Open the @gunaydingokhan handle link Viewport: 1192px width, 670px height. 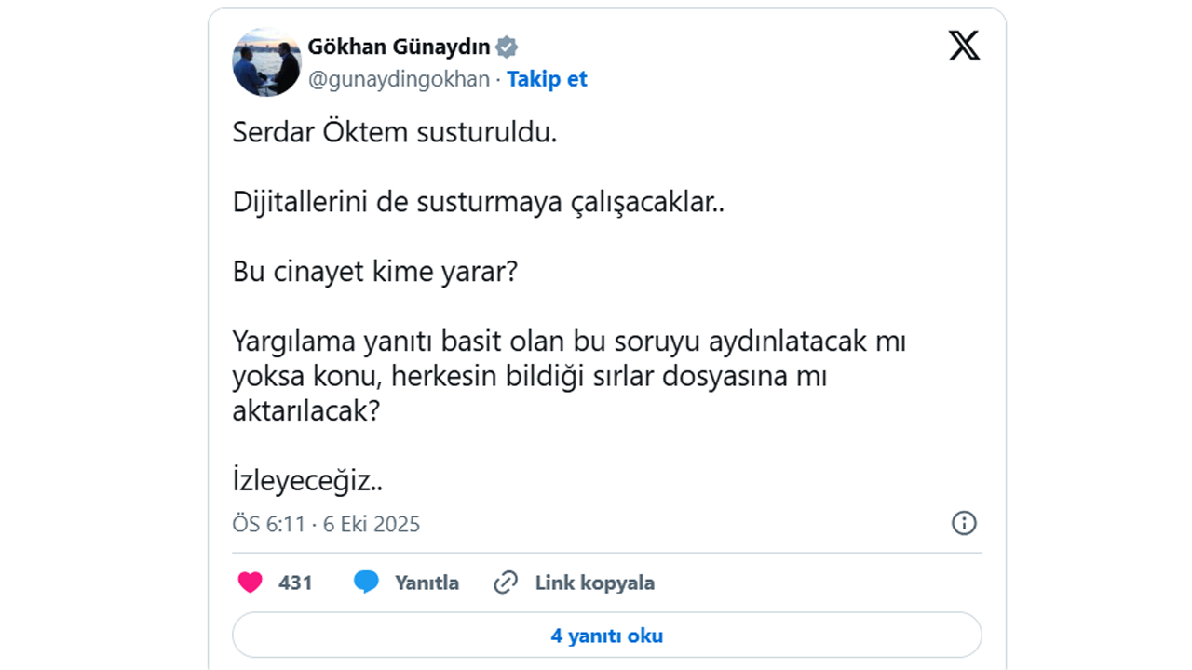399,79
